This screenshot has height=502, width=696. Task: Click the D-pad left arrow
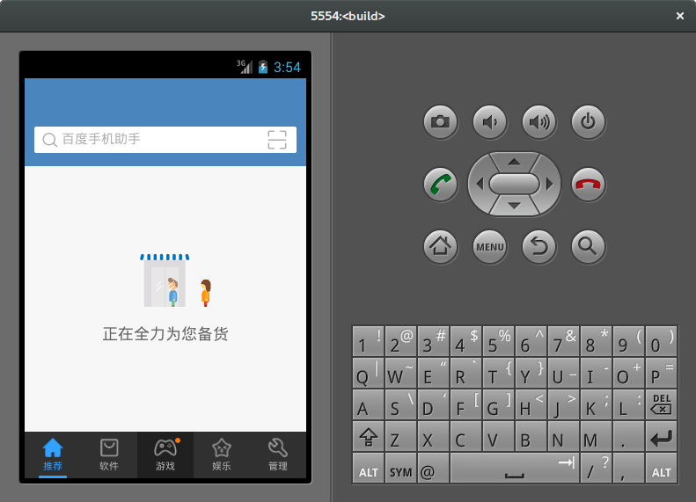(x=480, y=184)
